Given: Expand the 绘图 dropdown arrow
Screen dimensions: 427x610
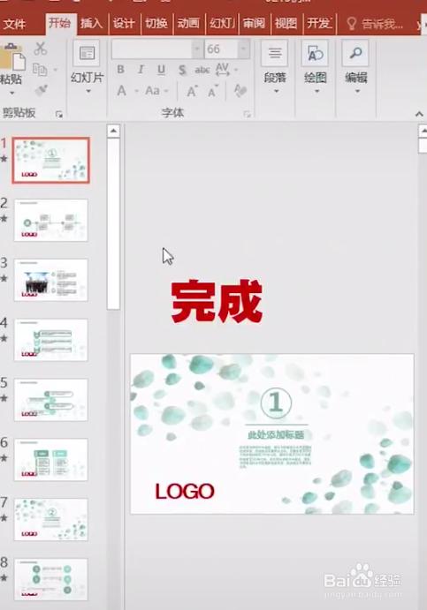Looking at the screenshot, I should click(316, 92).
